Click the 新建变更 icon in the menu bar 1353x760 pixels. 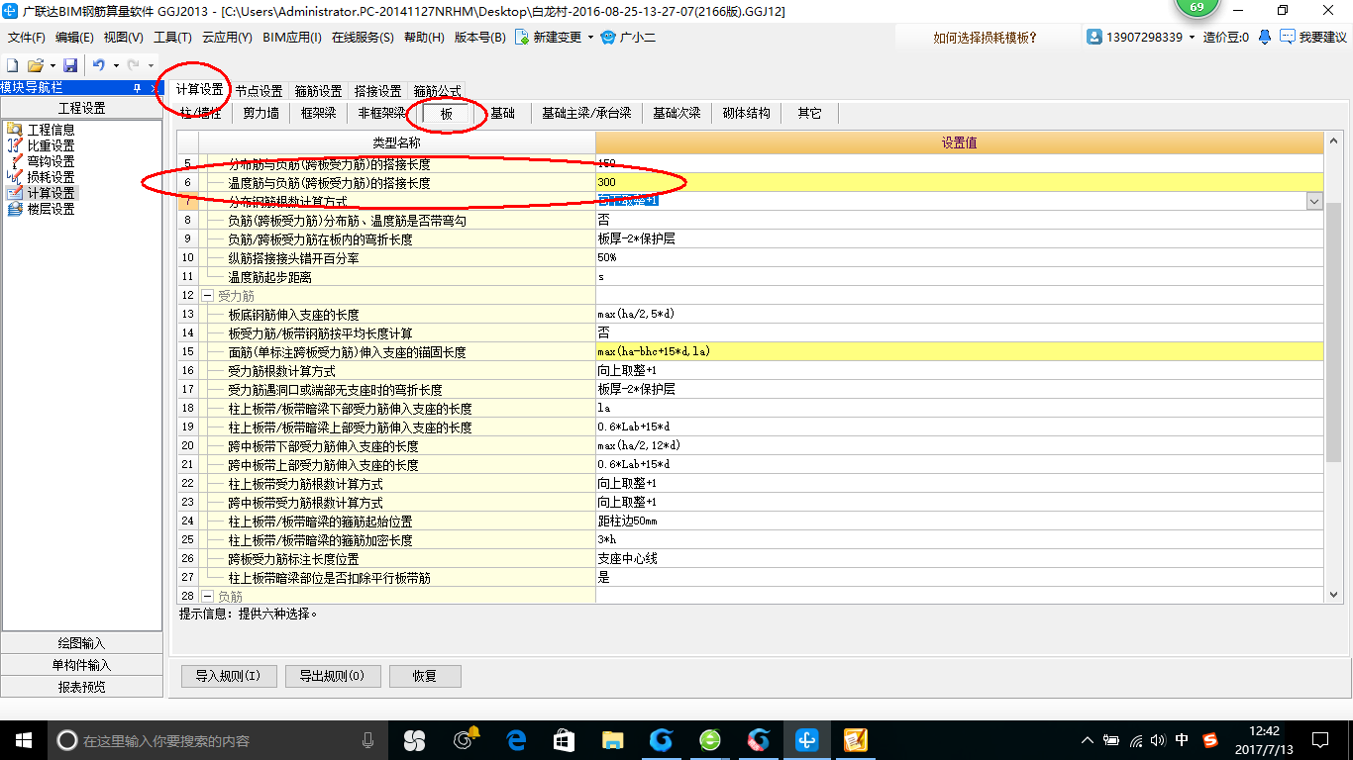pos(521,38)
